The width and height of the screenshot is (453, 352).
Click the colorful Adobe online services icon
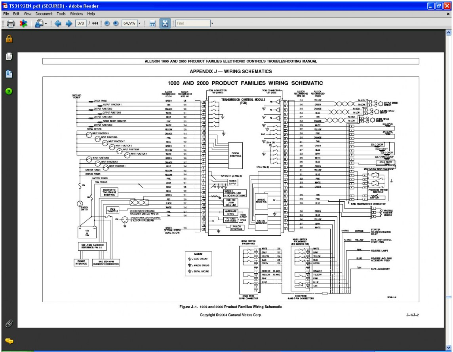click(x=24, y=23)
